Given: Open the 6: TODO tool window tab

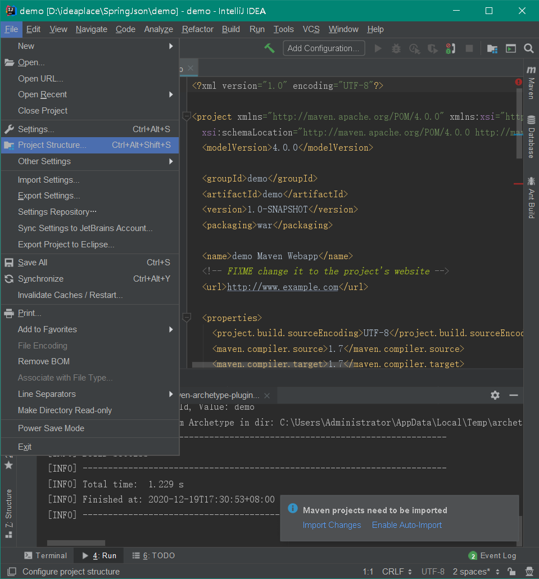Looking at the screenshot, I should (153, 555).
